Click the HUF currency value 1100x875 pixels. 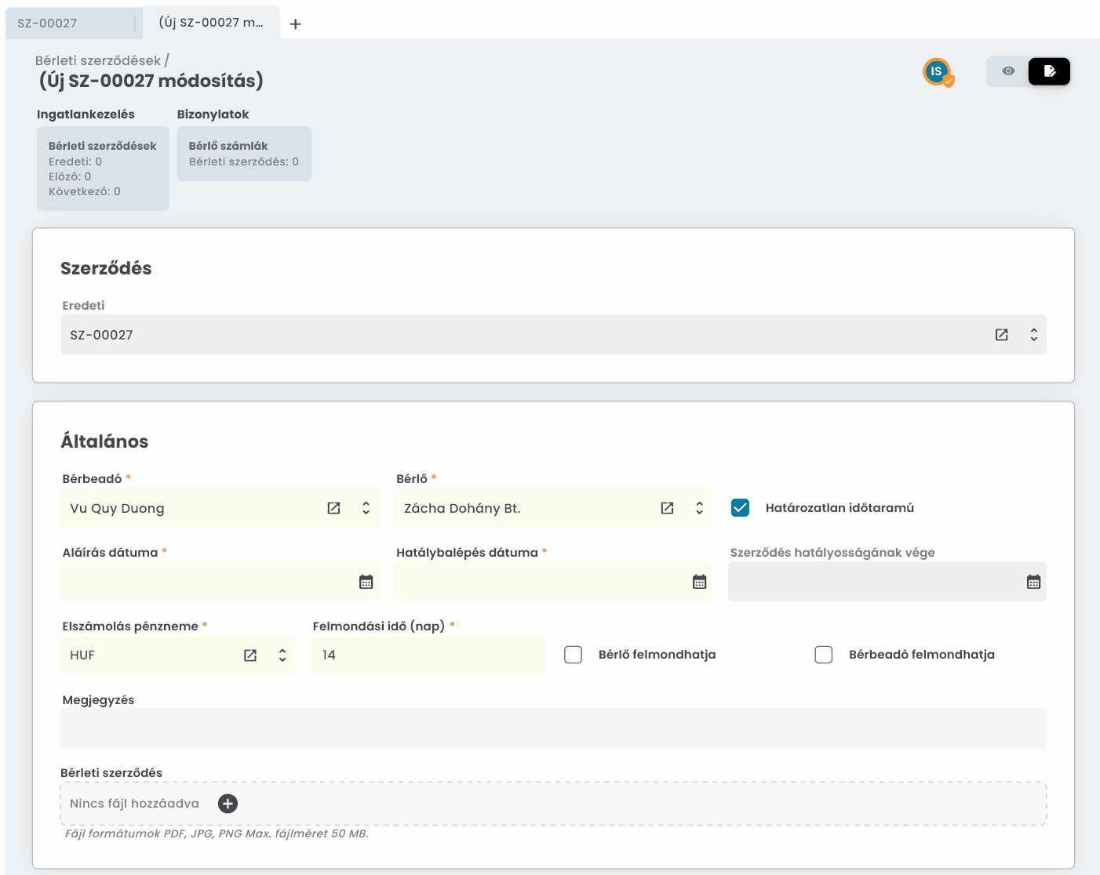[x=82, y=655]
